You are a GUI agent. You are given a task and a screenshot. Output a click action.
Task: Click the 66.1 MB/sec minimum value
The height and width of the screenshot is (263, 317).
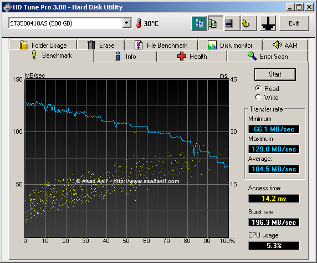pyautogui.click(x=274, y=129)
